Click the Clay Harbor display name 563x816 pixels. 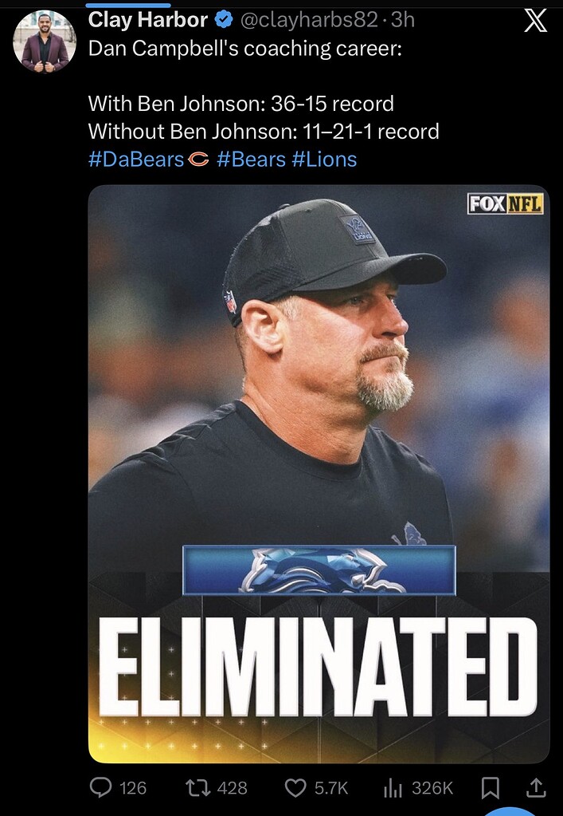[x=148, y=20]
